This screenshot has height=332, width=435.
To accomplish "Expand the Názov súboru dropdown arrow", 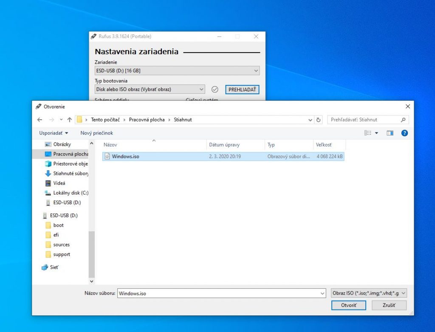I will click(322, 293).
